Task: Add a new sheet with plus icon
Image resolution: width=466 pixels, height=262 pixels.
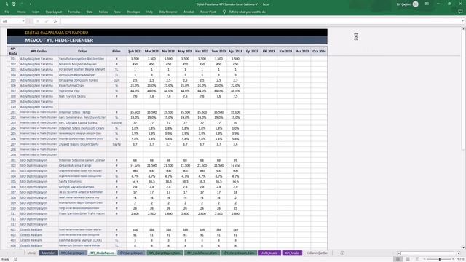Action: (x=342, y=253)
